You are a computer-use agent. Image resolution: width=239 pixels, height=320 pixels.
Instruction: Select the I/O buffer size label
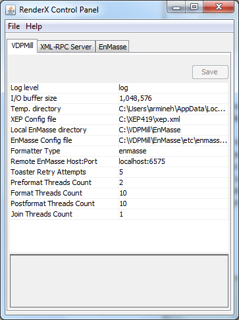click(x=34, y=98)
